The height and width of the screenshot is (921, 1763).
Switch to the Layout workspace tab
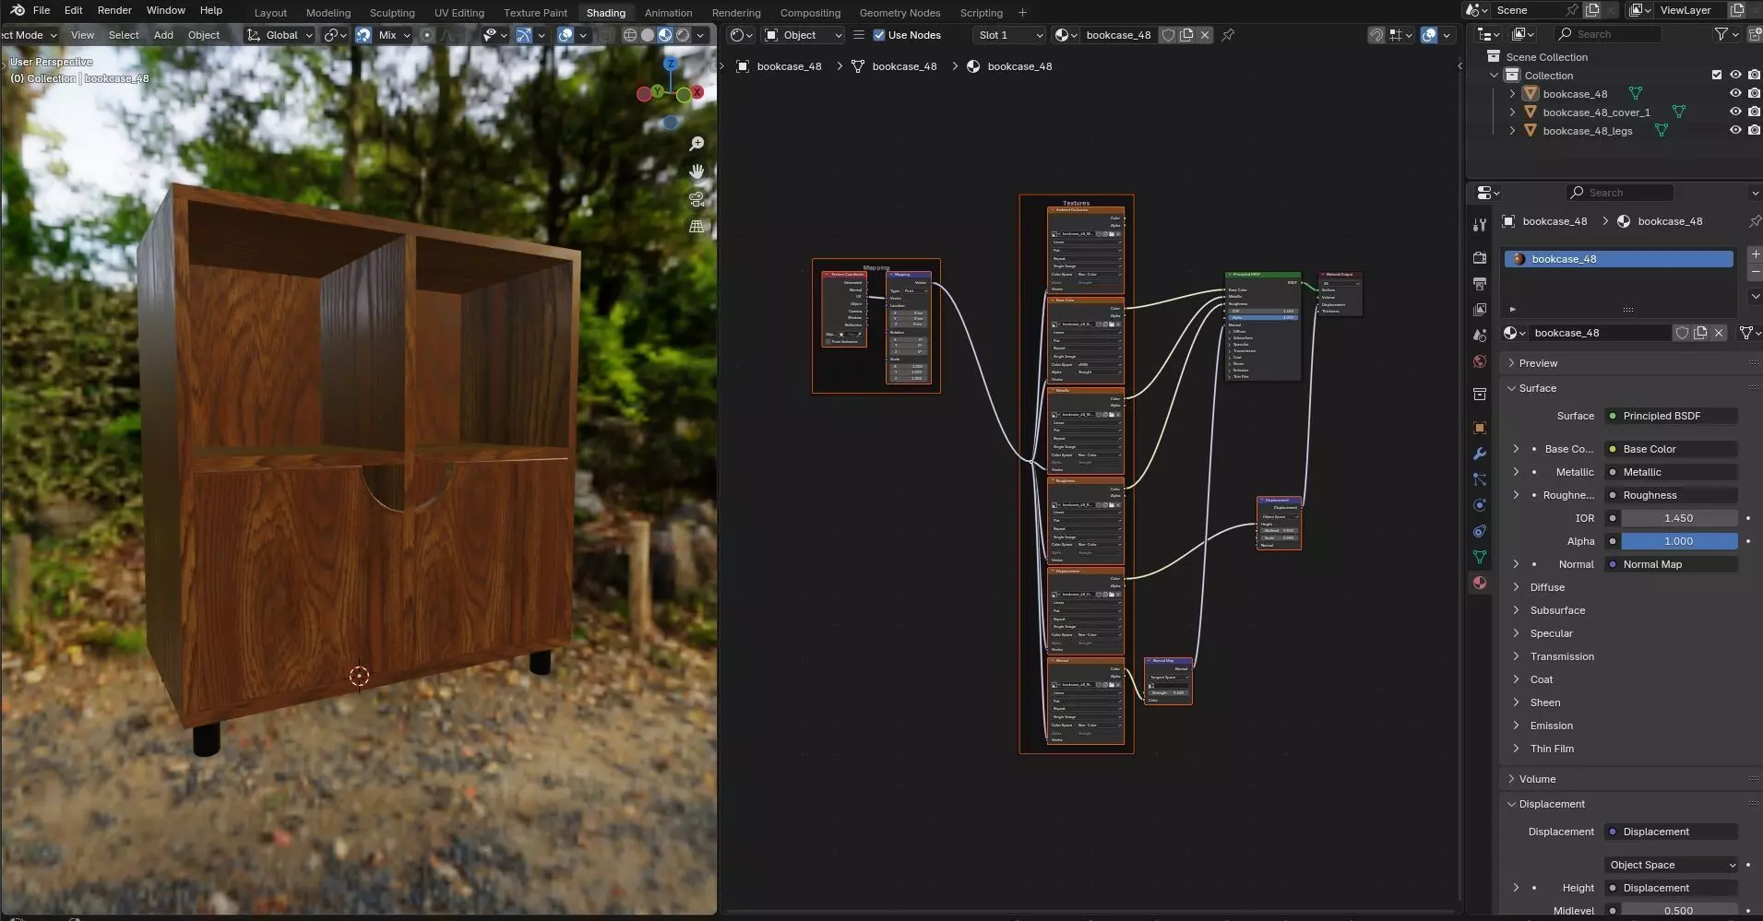click(270, 13)
